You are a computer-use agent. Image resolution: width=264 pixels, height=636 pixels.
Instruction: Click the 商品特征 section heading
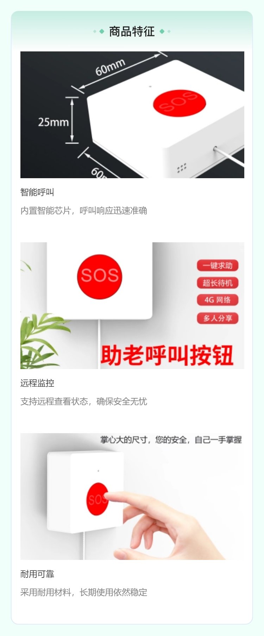pos(132,31)
